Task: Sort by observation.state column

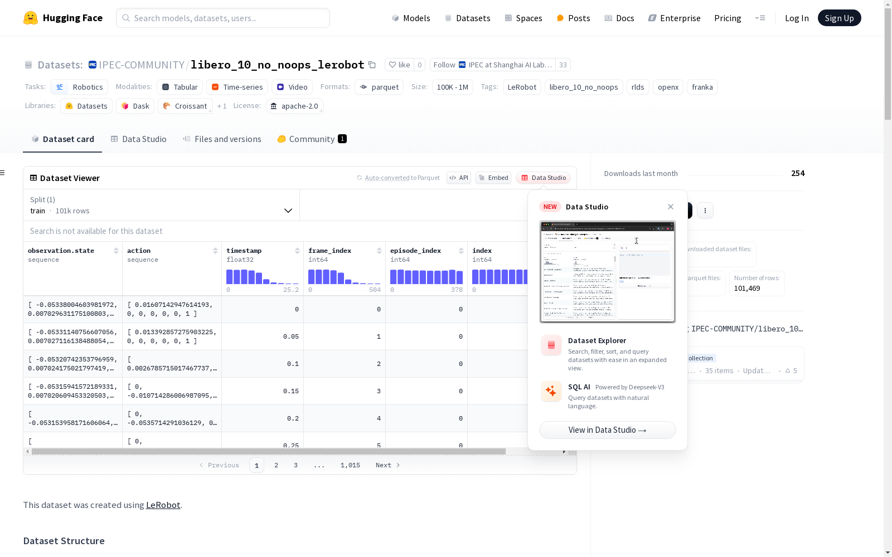Action: (116, 251)
